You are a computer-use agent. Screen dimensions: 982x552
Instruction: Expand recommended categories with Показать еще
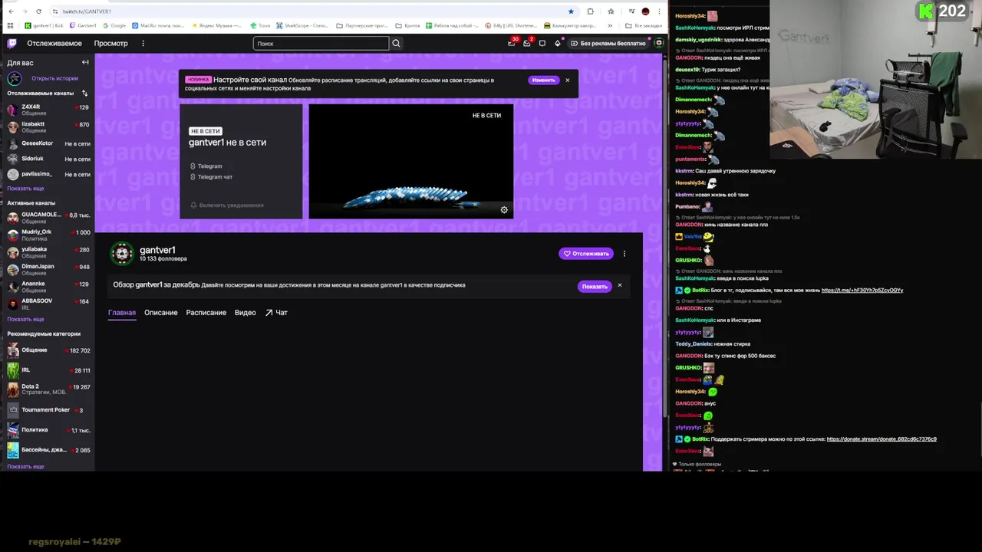(25, 466)
